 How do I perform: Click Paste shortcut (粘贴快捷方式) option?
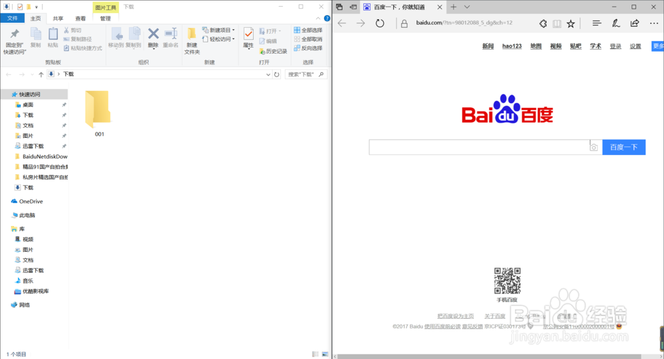click(x=83, y=48)
